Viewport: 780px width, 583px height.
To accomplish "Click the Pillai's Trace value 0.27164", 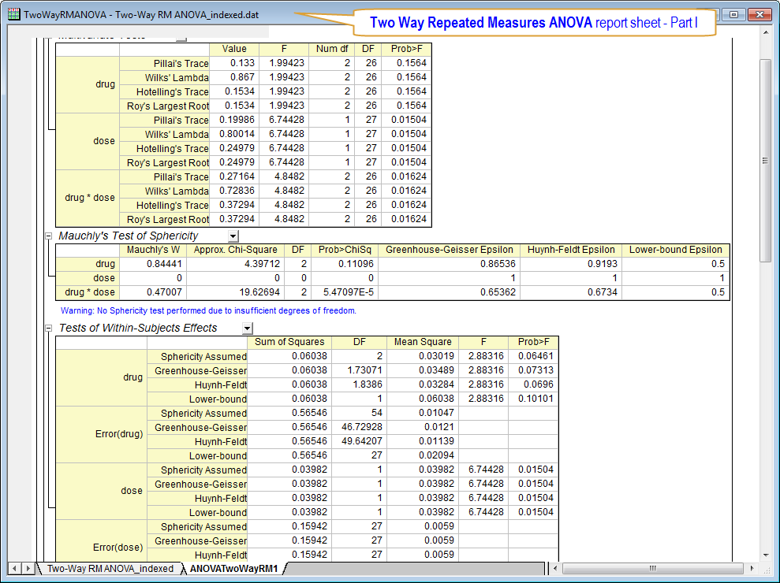I will [237, 176].
